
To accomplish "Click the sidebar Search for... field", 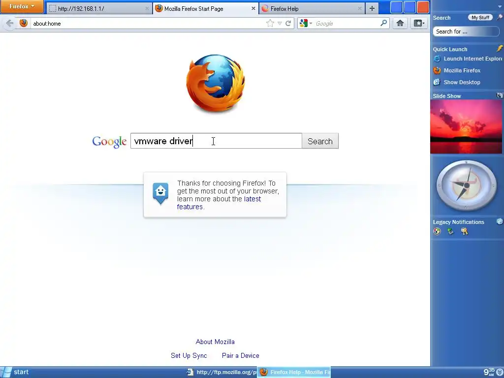I will (466, 31).
